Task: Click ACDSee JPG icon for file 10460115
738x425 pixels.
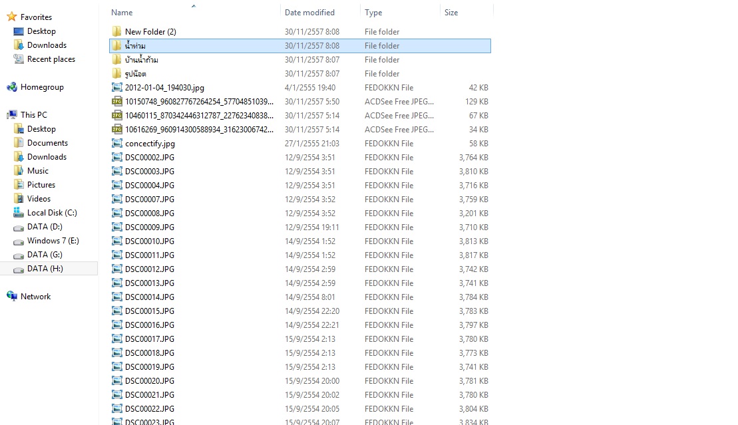Action: coord(116,115)
